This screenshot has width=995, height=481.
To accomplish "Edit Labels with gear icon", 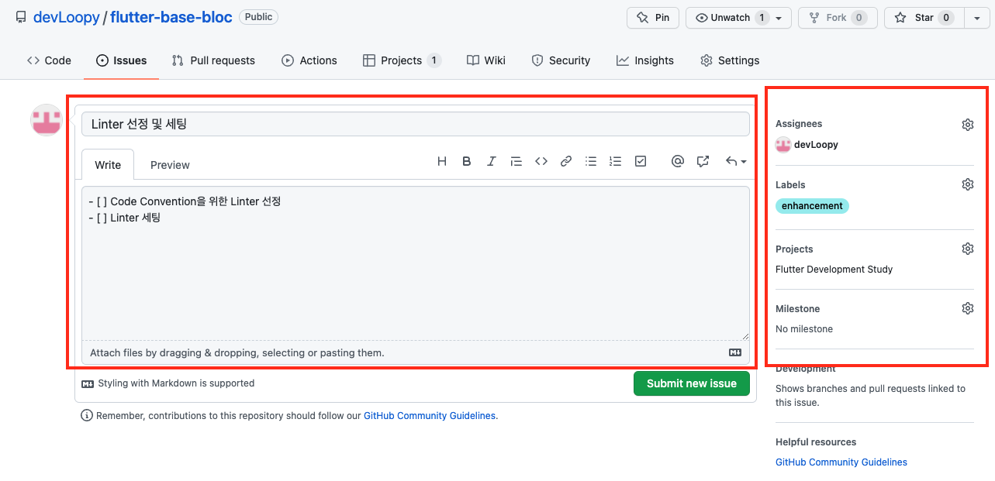I will click(968, 184).
